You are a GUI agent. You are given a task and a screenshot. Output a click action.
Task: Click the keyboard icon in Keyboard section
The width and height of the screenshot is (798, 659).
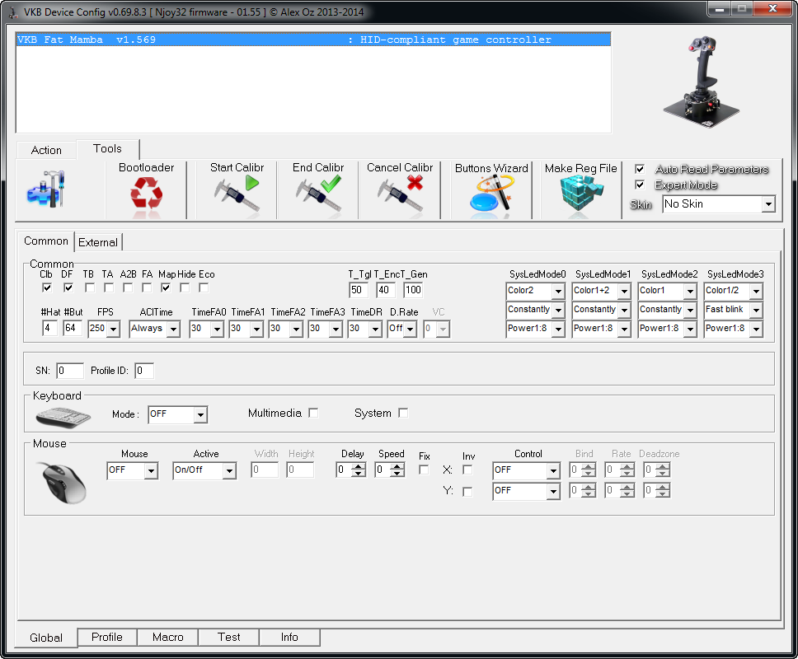click(x=63, y=417)
